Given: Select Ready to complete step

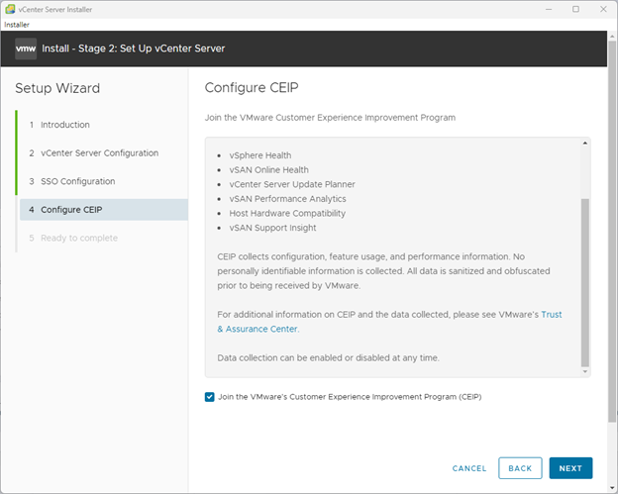Looking at the screenshot, I should [79, 238].
